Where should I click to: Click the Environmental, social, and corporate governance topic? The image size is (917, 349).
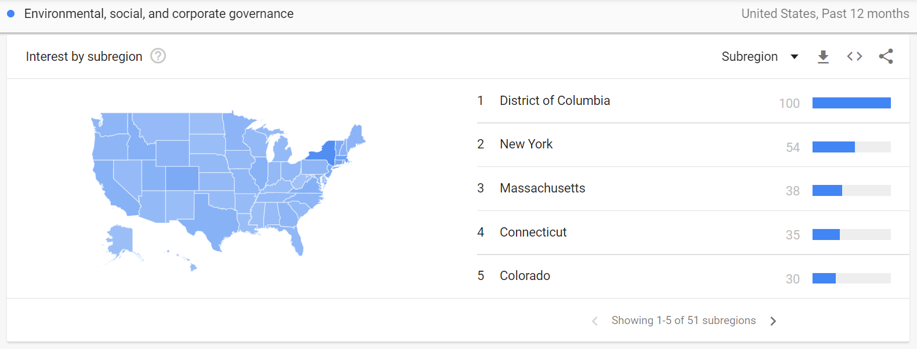coord(158,13)
